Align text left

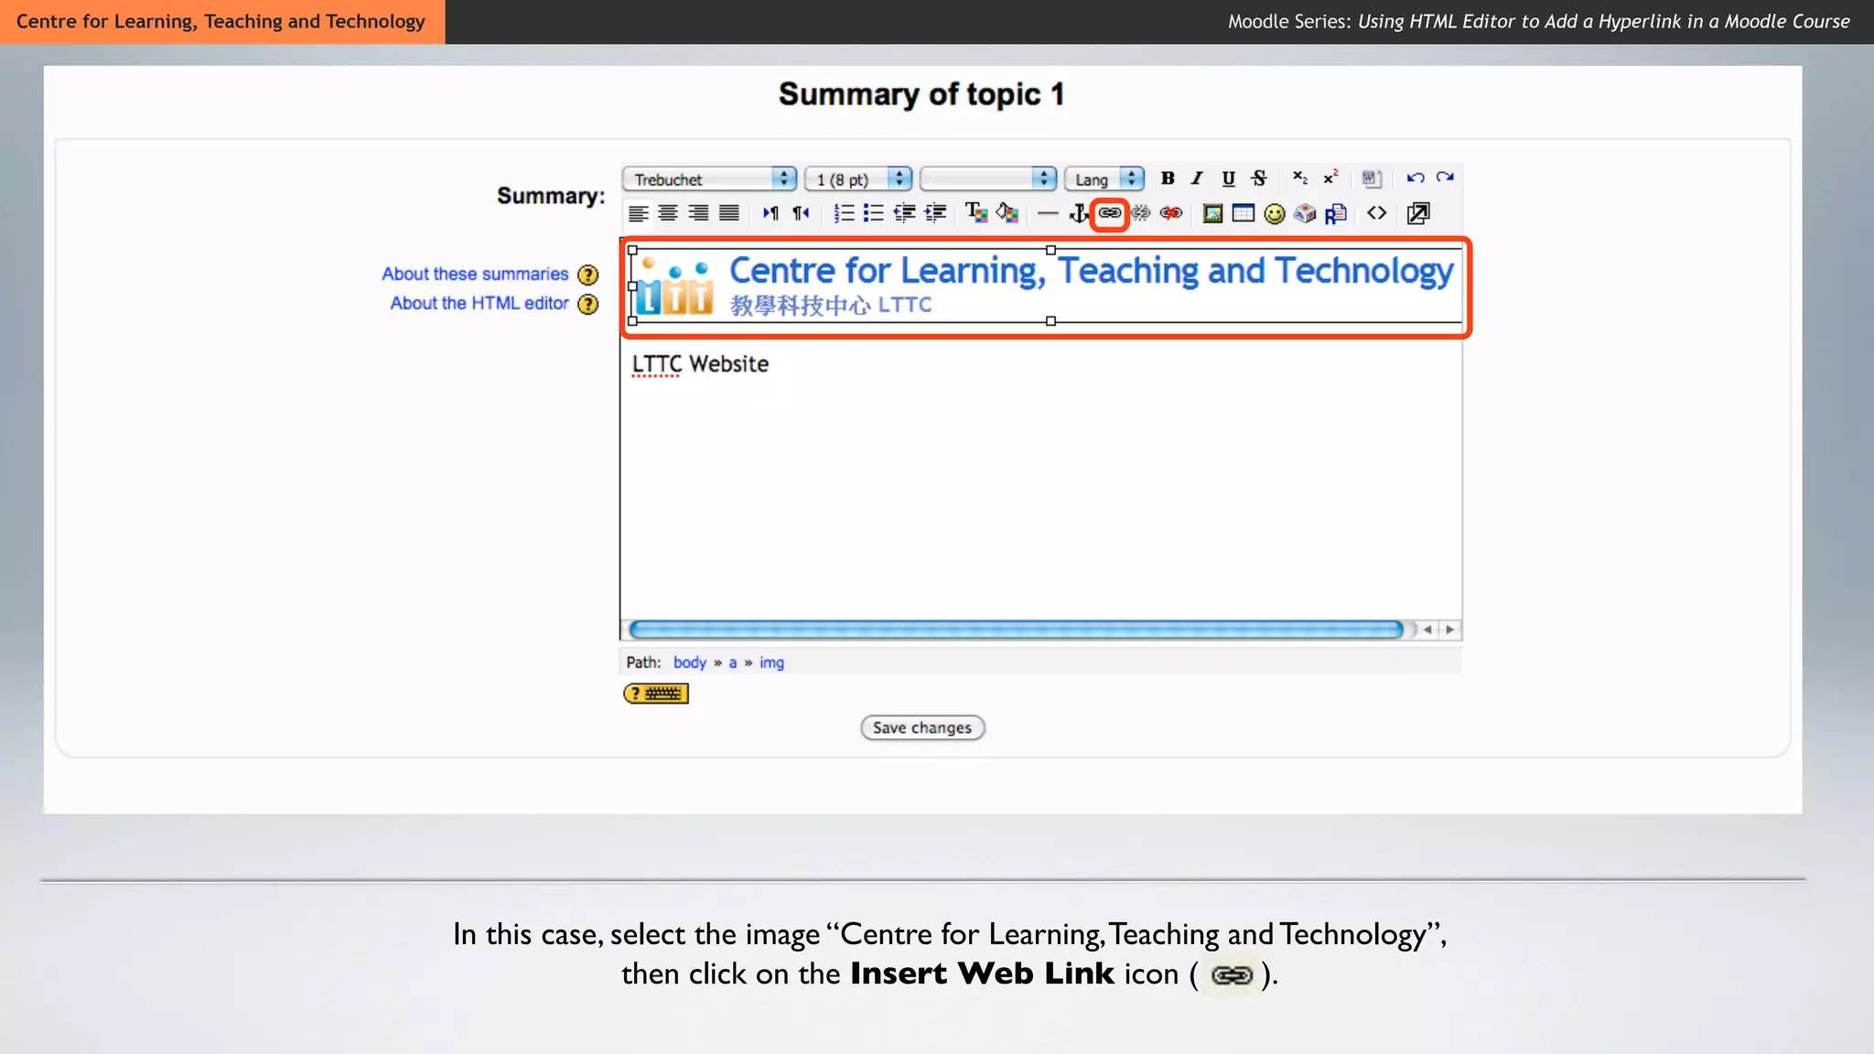coord(639,213)
